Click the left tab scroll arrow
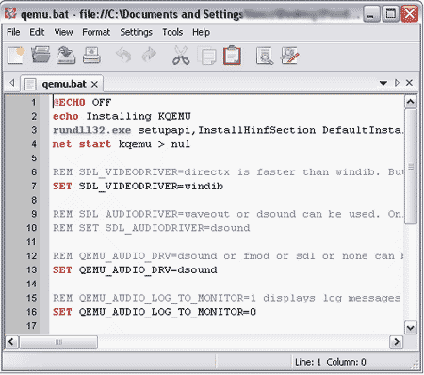This screenshot has height=375, width=424. (x=12, y=83)
